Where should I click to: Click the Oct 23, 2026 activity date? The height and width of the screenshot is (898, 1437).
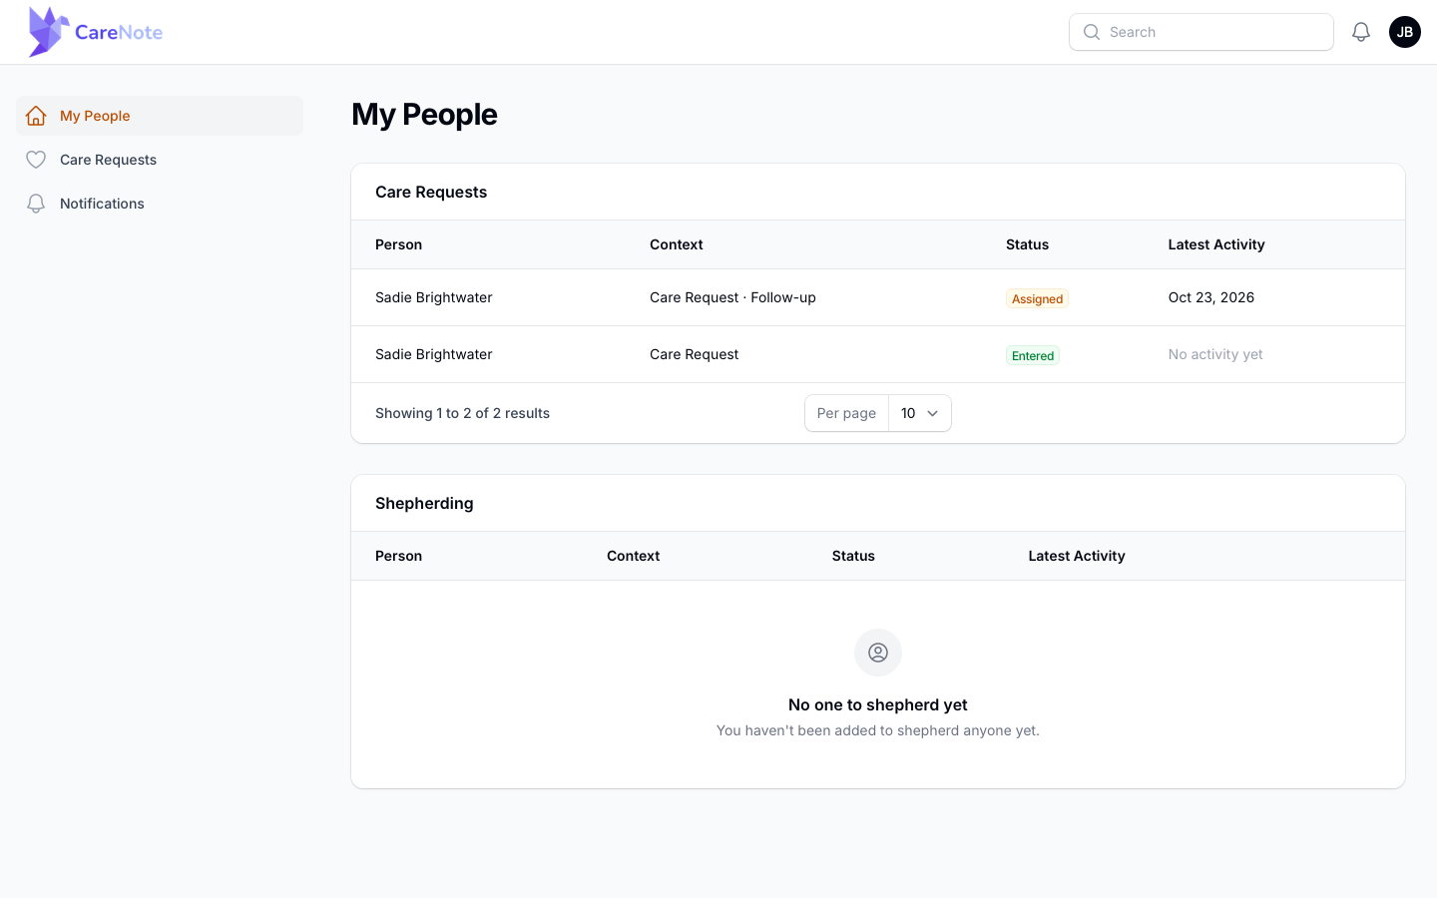pos(1211,297)
